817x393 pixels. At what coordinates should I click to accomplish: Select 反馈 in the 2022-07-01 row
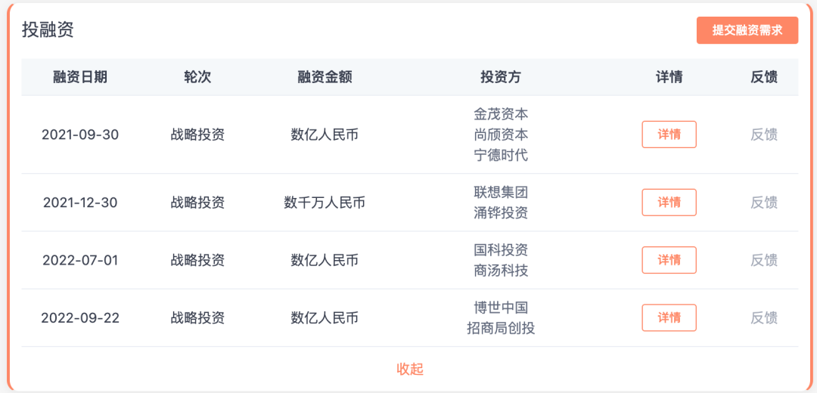[x=763, y=260]
